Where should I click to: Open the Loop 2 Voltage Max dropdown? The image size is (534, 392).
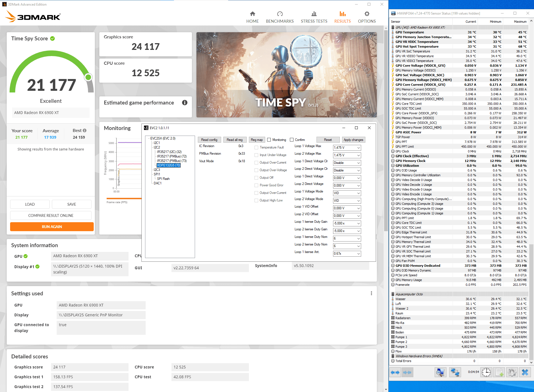coord(347,155)
